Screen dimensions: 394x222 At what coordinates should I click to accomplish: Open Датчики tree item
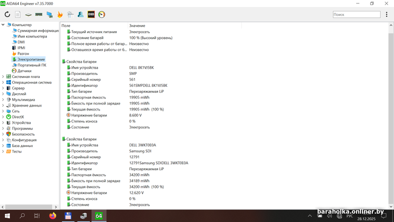(x=24, y=71)
